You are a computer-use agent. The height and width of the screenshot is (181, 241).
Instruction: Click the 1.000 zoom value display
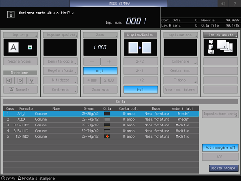pyautogui.click(x=100, y=47)
